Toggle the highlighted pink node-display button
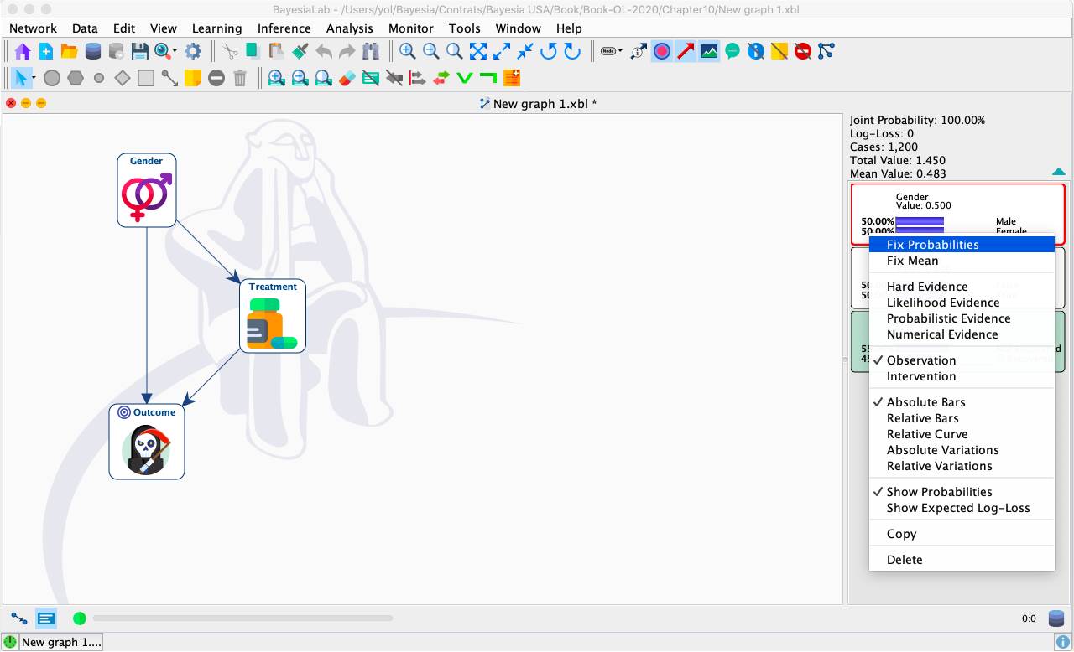Screen dimensions: 1074x652 (x=662, y=51)
